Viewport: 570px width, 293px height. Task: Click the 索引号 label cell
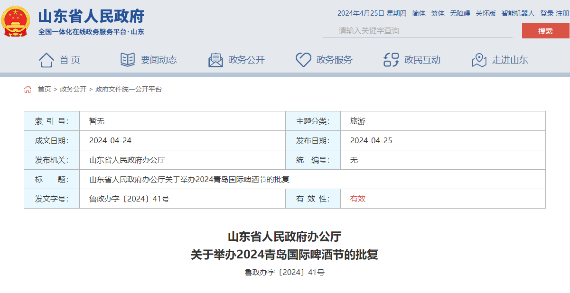pos(52,121)
